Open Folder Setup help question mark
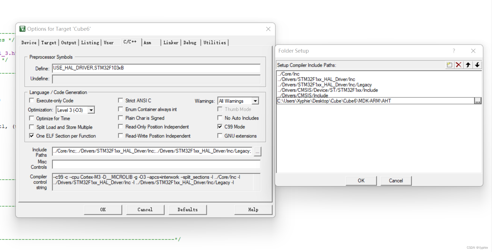Image resolution: width=492 pixels, height=252 pixels. pos(454,51)
